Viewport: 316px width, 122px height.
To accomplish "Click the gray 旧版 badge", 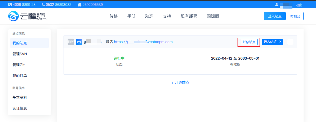I will 71,42.
